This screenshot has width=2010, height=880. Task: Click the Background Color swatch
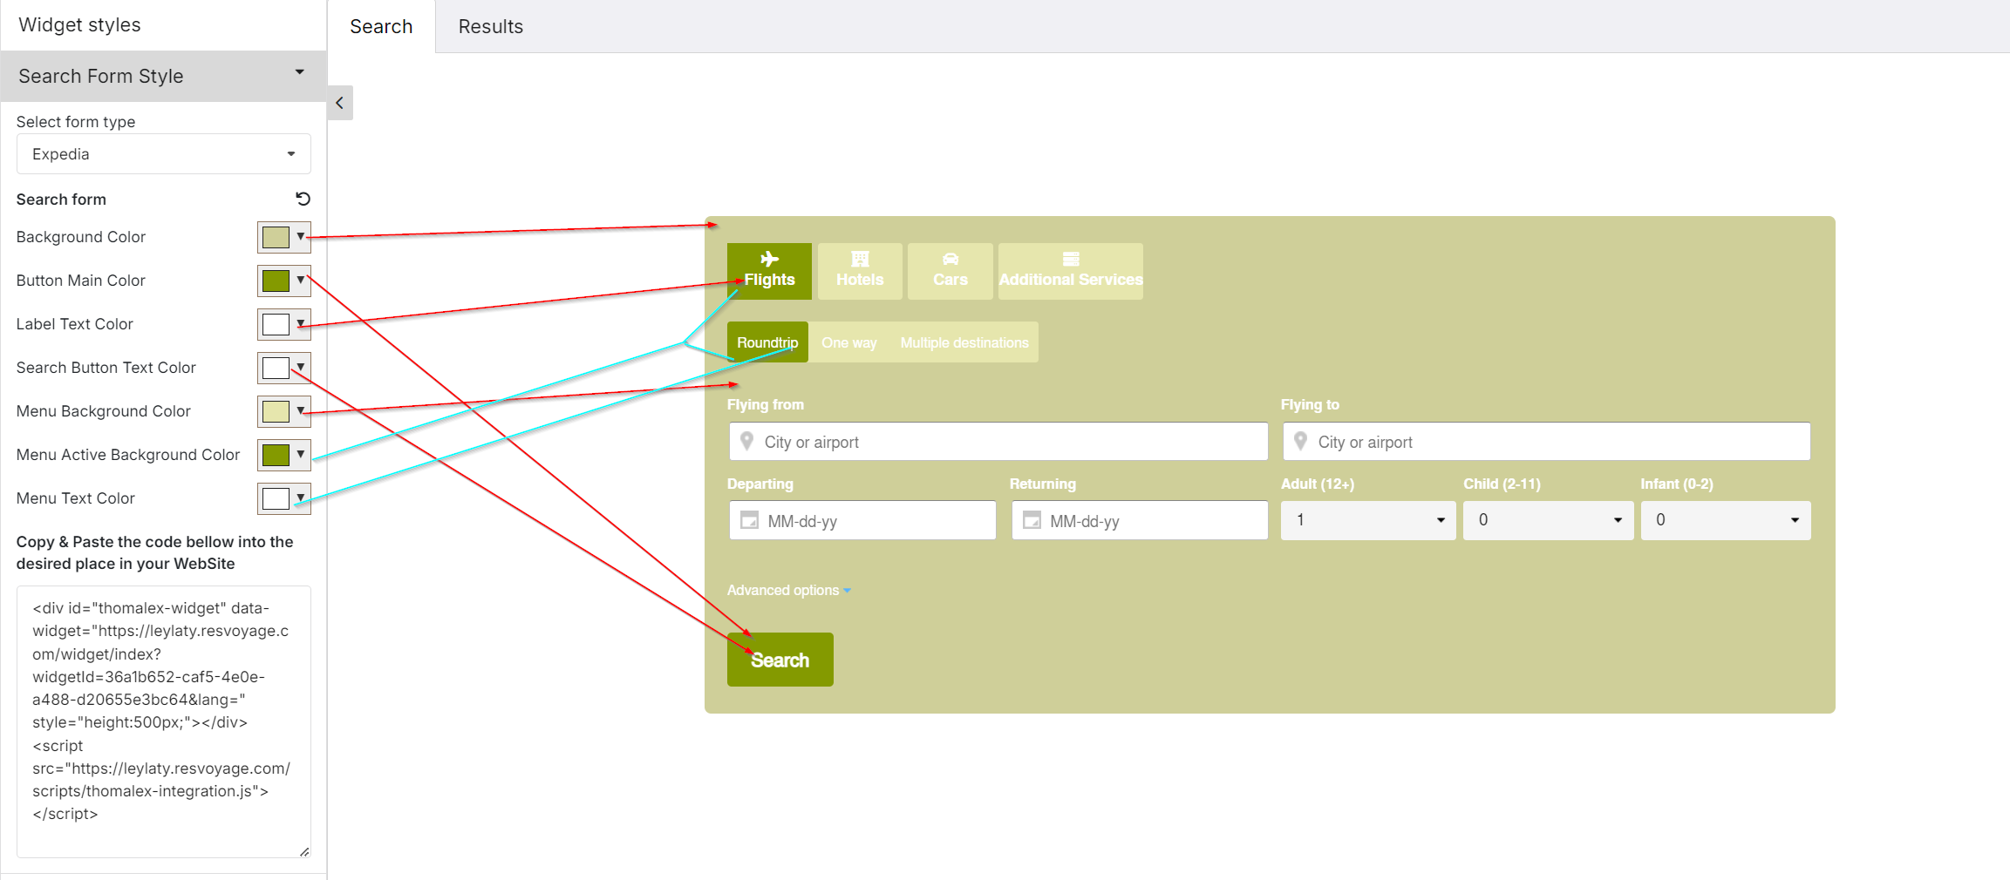coord(276,237)
